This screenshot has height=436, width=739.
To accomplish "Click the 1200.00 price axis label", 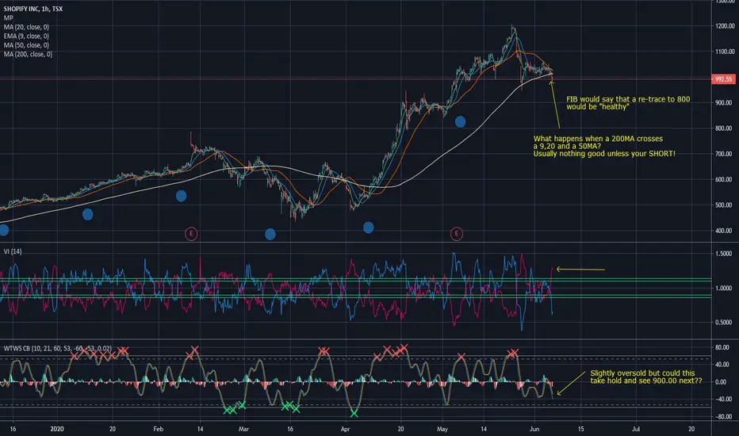I will [725, 26].
